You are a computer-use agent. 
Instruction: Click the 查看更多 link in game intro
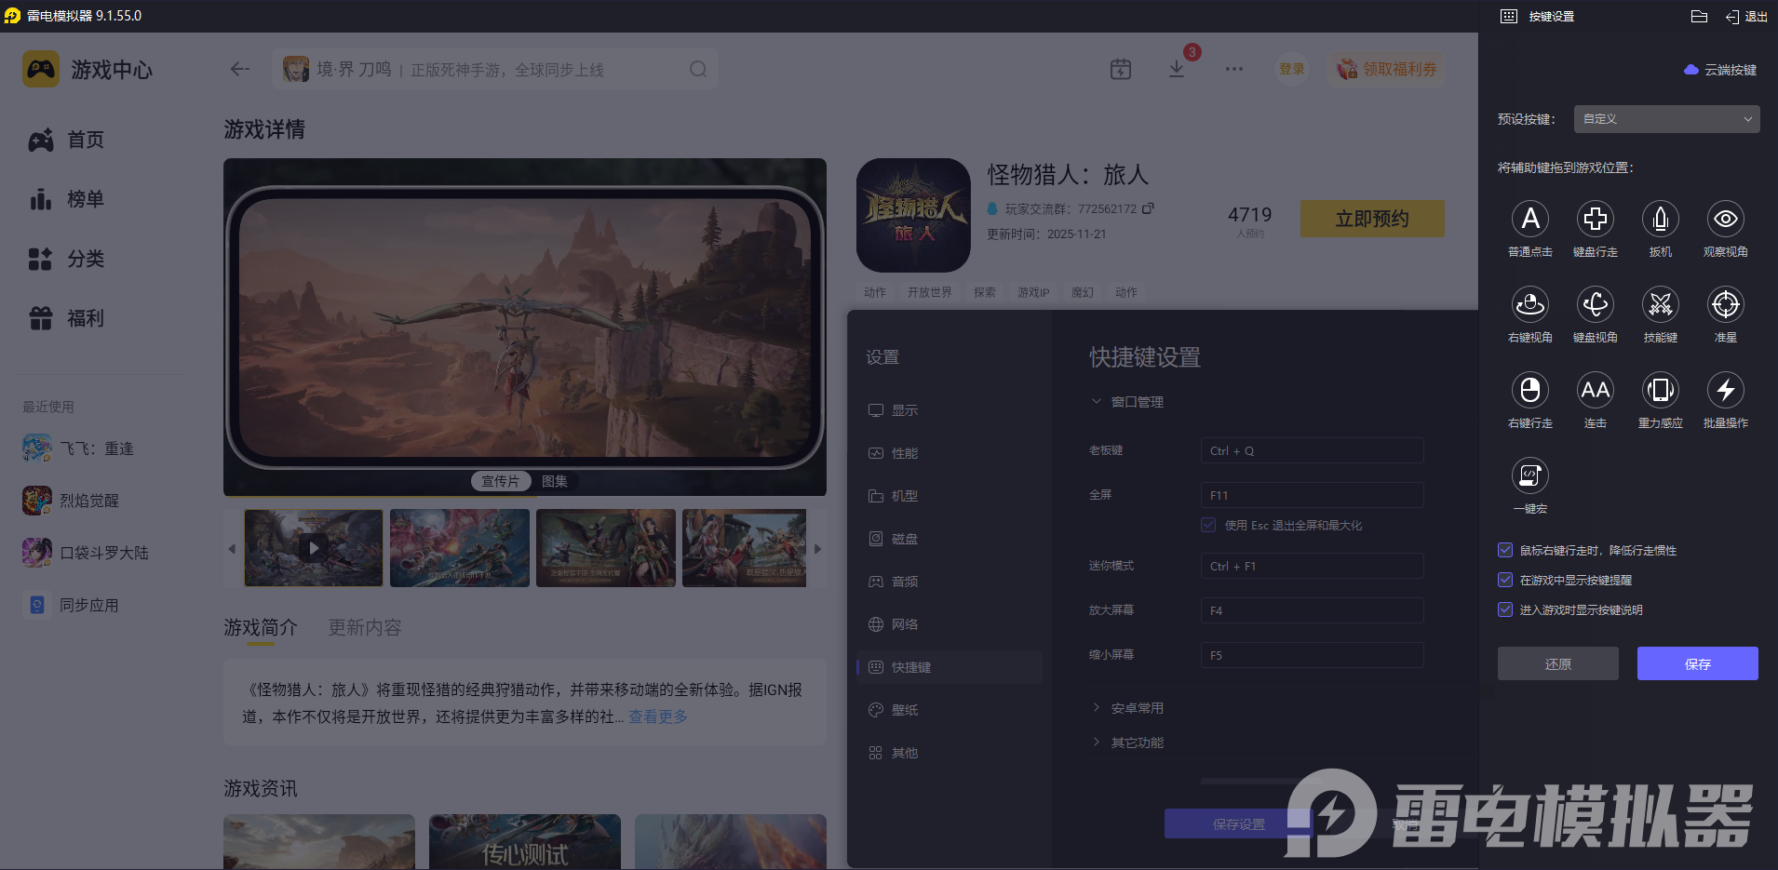coord(656,716)
